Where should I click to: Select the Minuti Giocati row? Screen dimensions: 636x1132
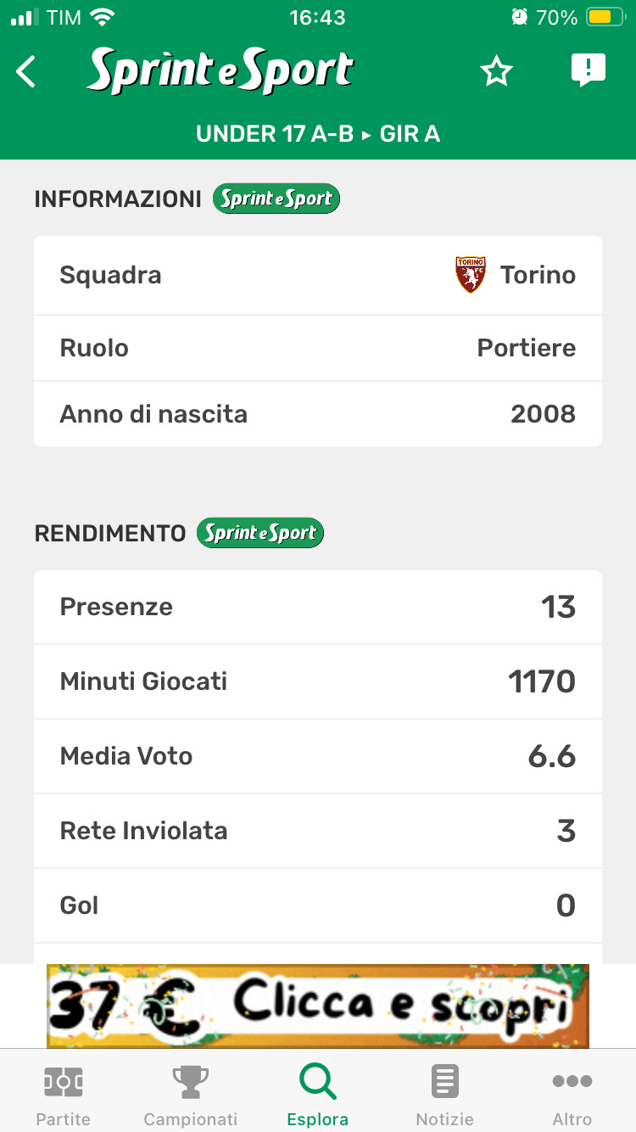[318, 681]
